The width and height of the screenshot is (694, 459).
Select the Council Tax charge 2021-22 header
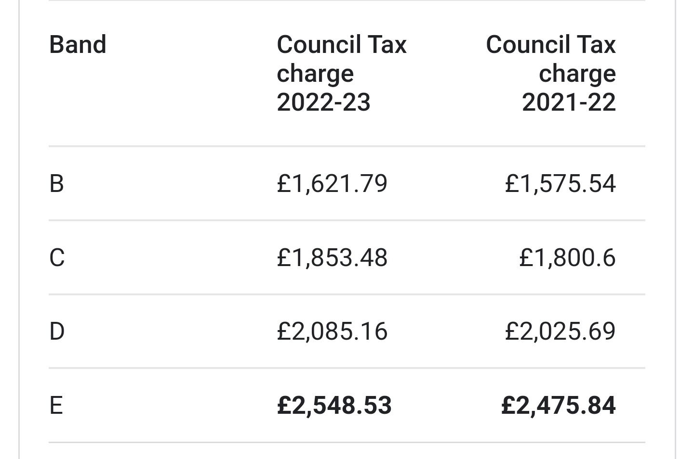551,73
